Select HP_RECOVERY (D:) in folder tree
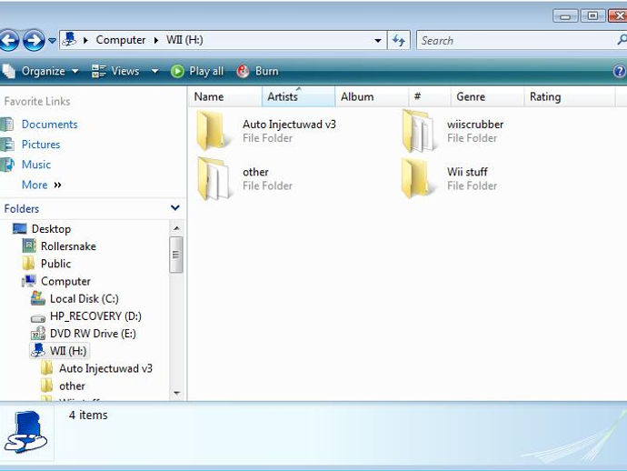 tap(95, 316)
